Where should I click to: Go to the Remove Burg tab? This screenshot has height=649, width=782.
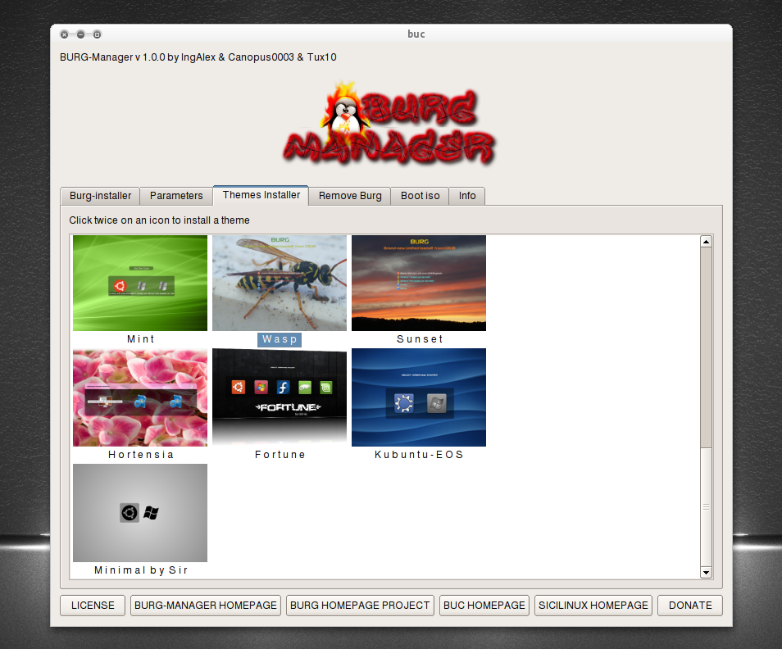click(350, 196)
